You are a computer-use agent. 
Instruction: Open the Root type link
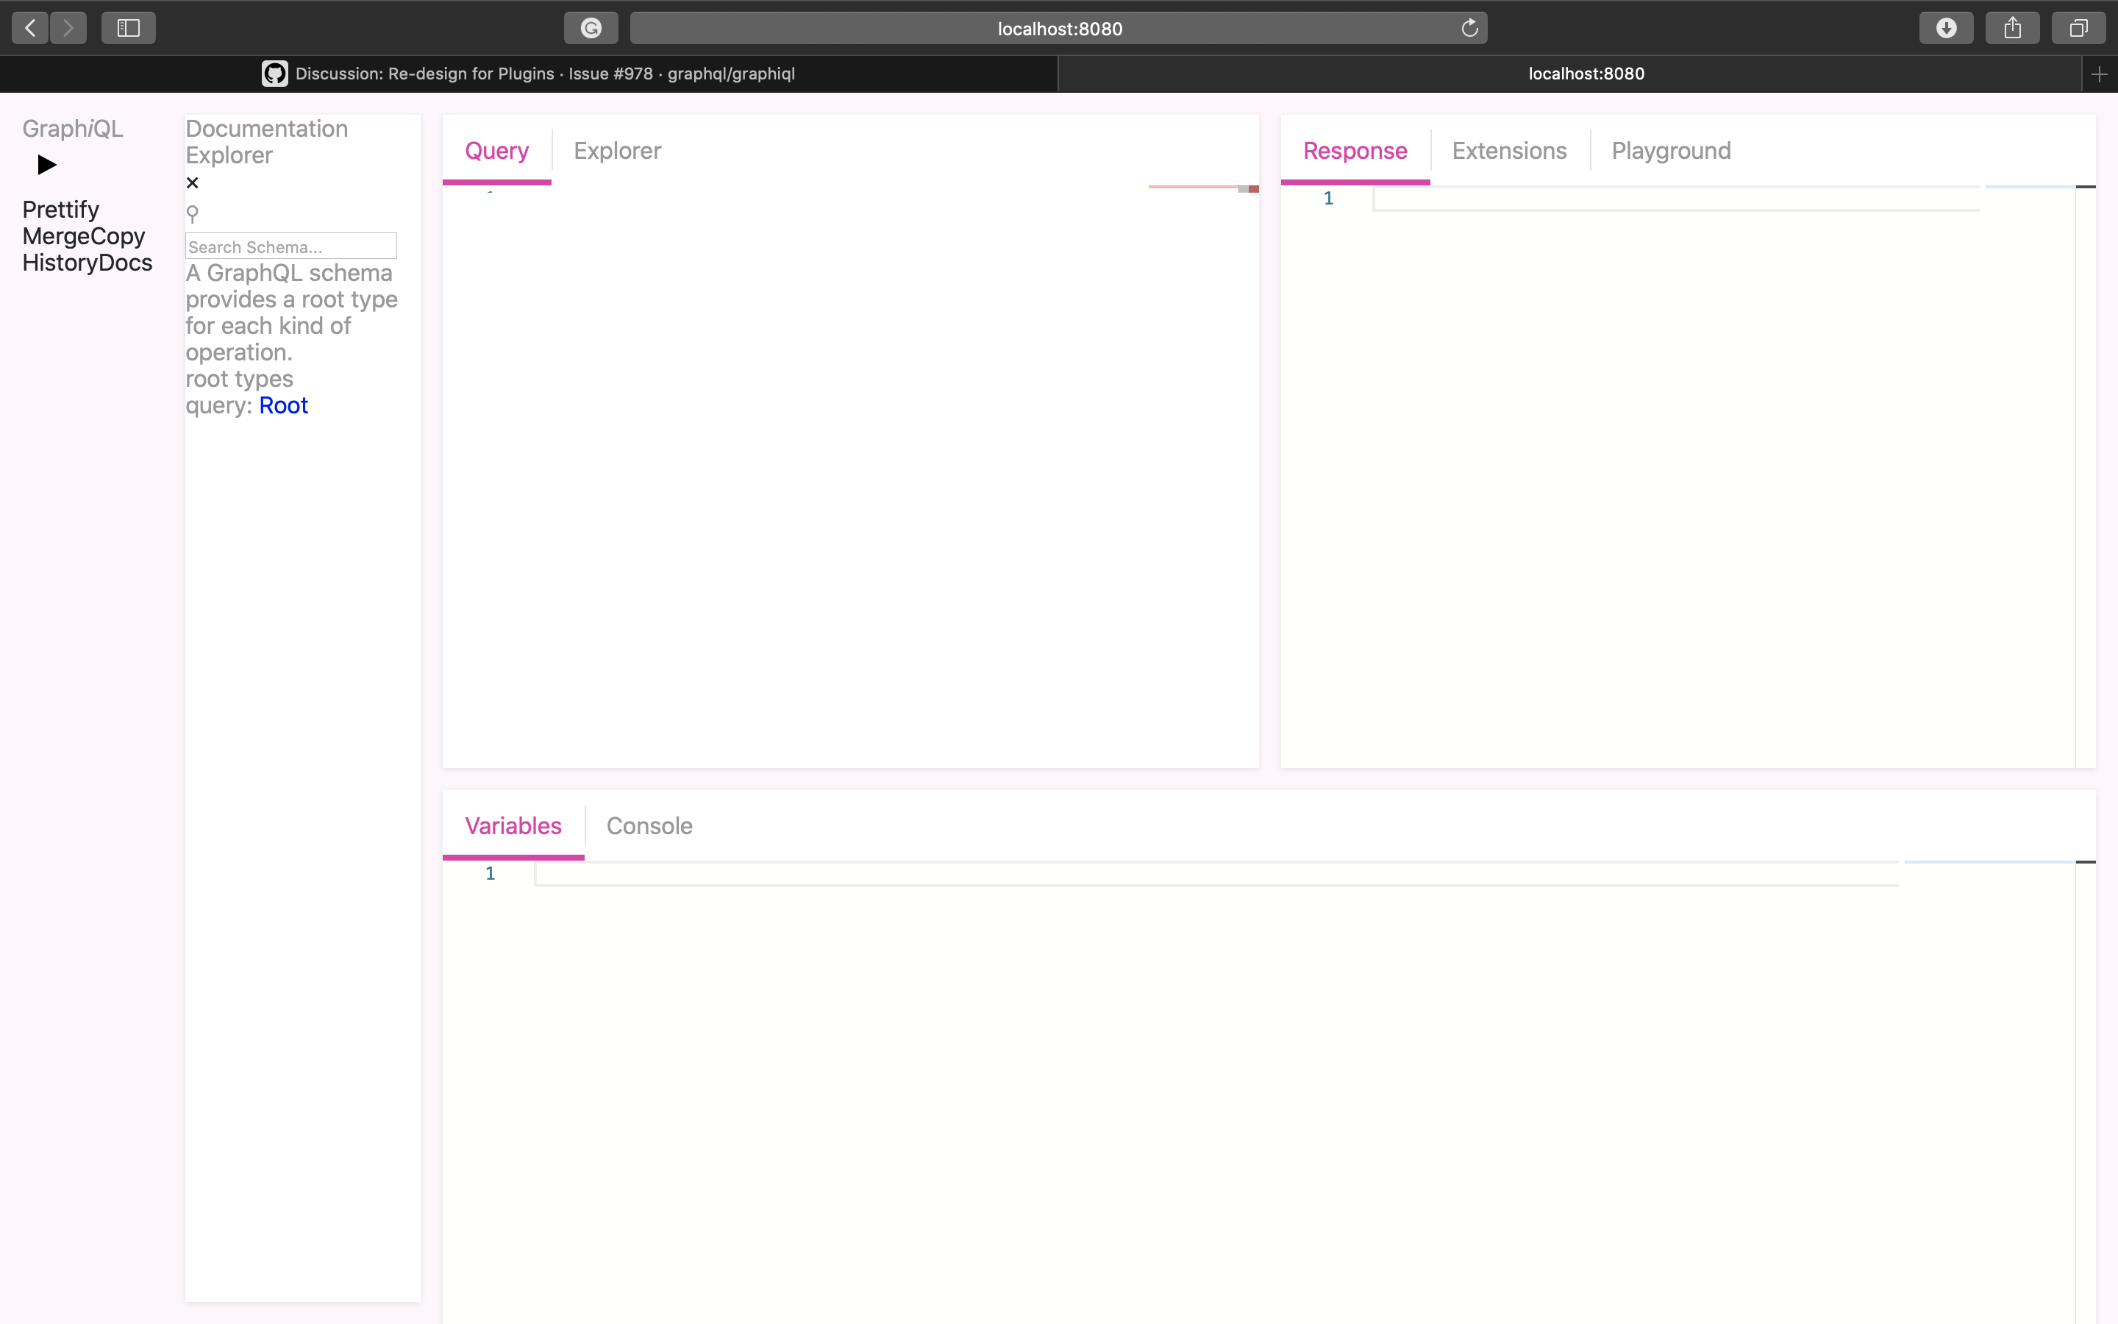pos(284,405)
